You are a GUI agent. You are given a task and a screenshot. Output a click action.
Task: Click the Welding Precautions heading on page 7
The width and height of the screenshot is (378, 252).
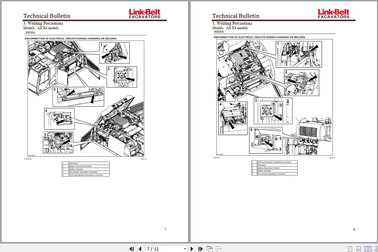(43, 23)
